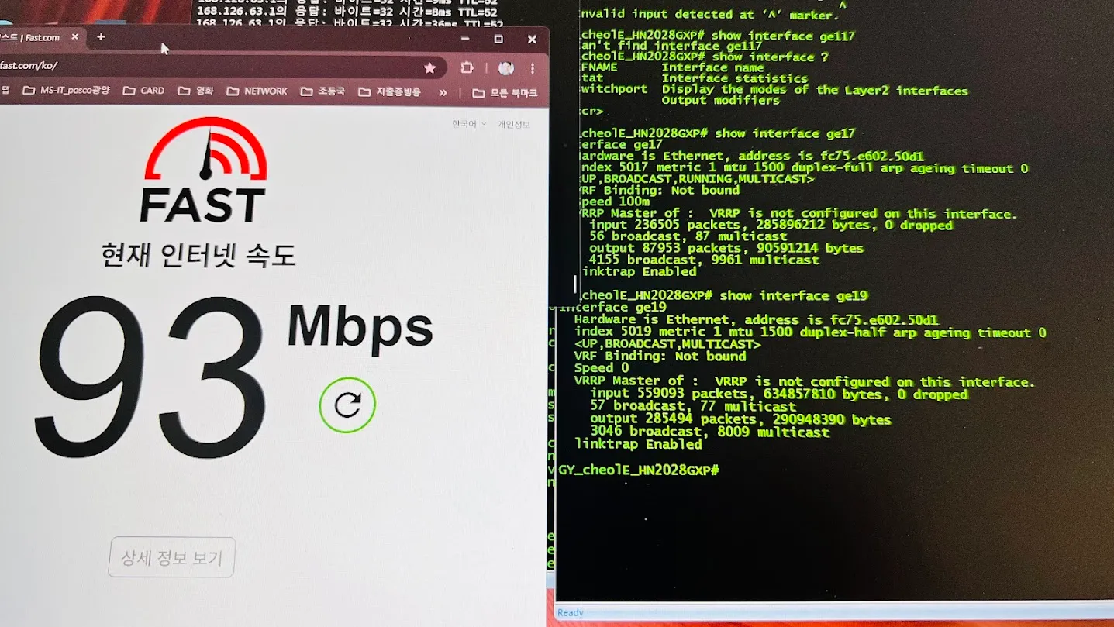Click the bookmark star icon in address bar
This screenshot has height=627, width=1114.
(x=429, y=68)
